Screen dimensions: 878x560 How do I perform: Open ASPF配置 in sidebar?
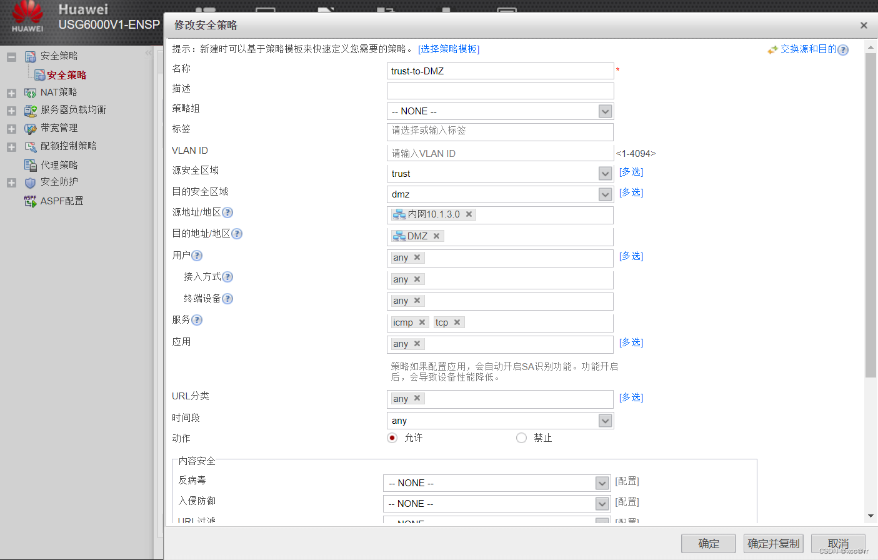tap(62, 201)
